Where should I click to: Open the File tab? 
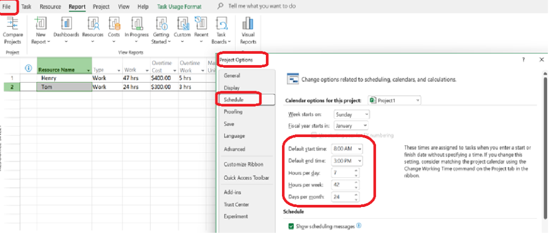(x=6, y=6)
